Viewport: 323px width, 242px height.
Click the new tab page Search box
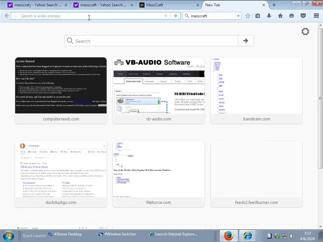151,41
